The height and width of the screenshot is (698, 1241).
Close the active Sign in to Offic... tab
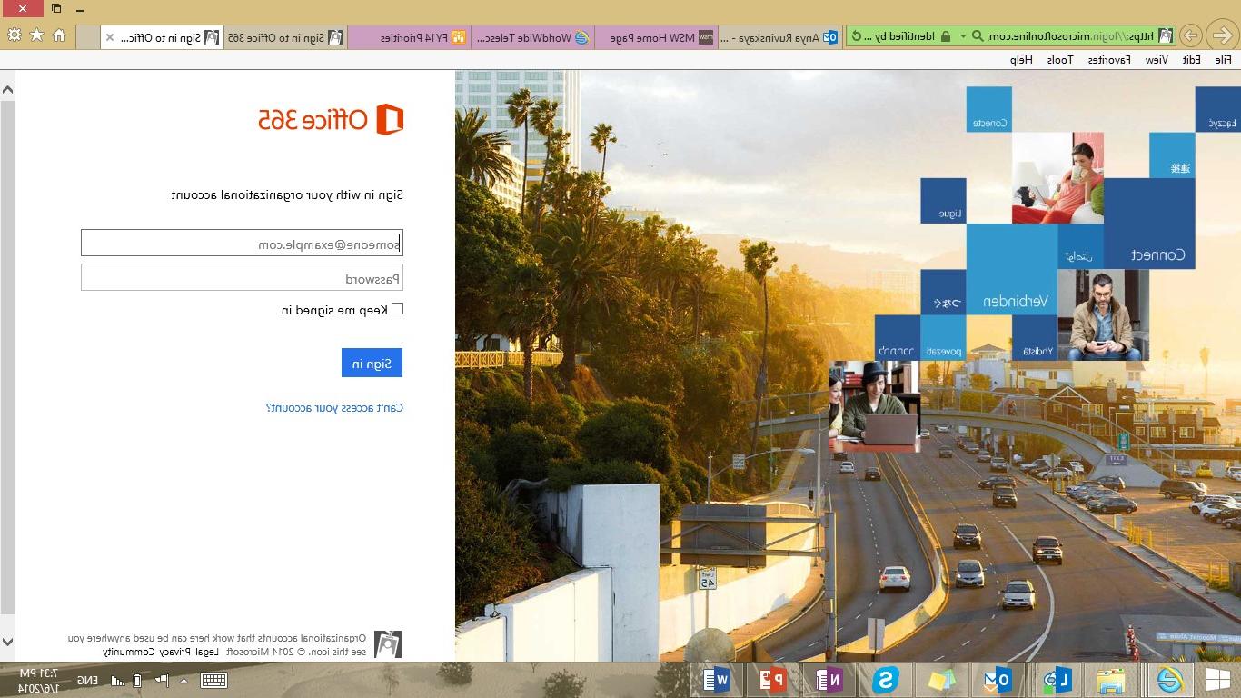[x=110, y=37]
